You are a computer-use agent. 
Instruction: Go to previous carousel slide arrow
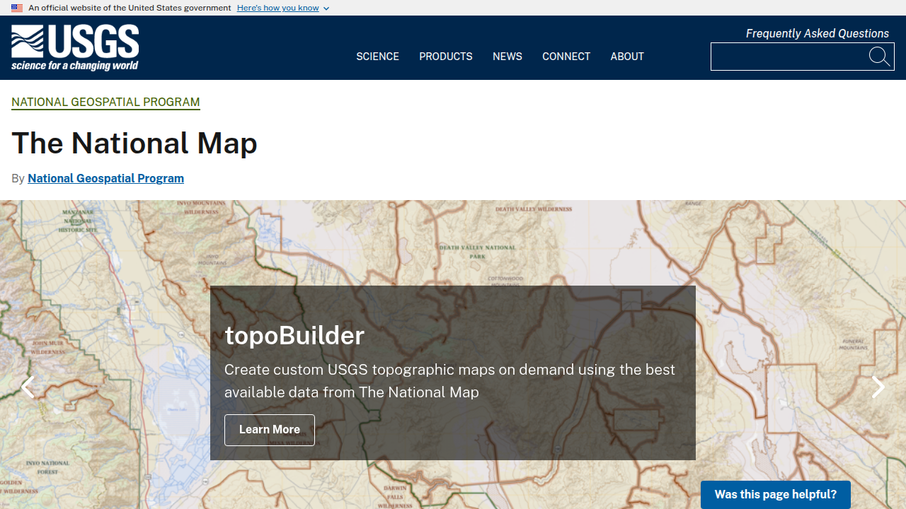tap(27, 387)
